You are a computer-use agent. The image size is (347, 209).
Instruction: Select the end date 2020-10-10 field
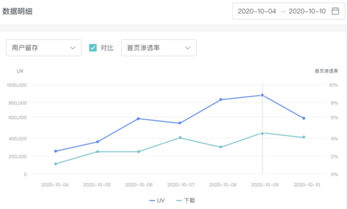(307, 11)
